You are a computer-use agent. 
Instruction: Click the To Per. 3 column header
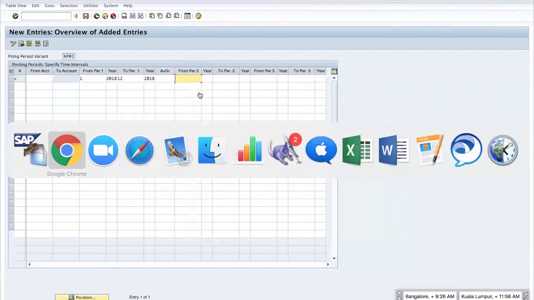302,71
